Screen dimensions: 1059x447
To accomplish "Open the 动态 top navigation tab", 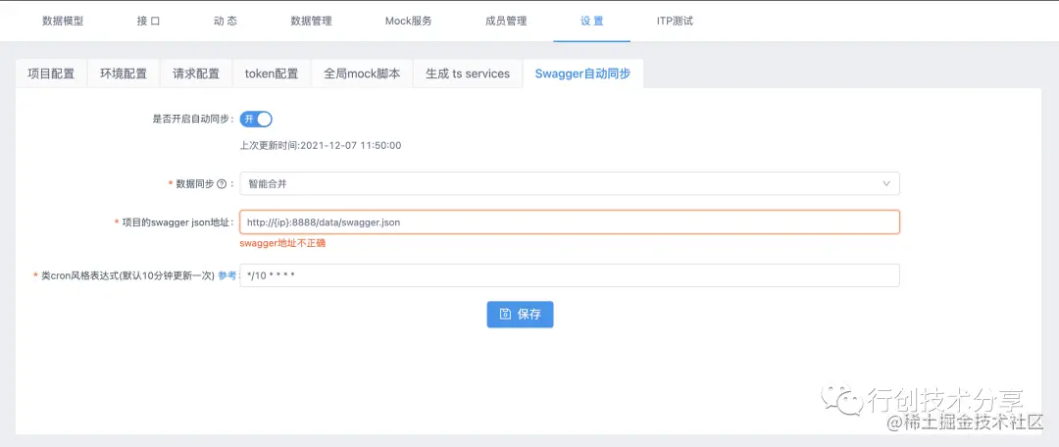I will (225, 21).
